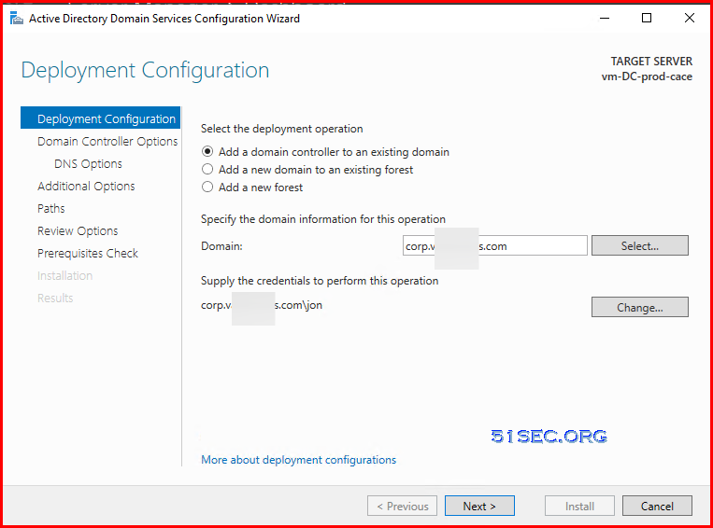Cancel the configuration wizard
The image size is (713, 528).
pos(657,506)
